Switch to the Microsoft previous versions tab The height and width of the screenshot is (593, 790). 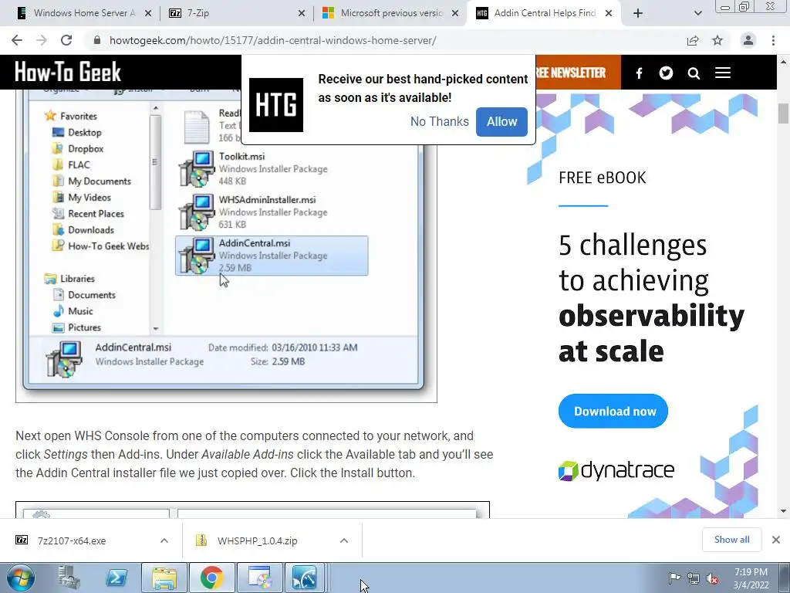[390, 13]
